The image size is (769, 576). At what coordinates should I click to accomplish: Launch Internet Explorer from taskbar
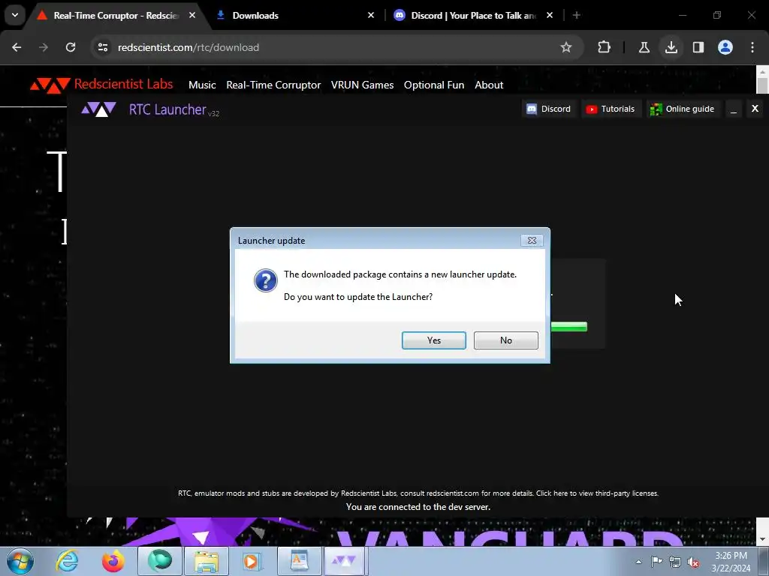click(x=67, y=561)
